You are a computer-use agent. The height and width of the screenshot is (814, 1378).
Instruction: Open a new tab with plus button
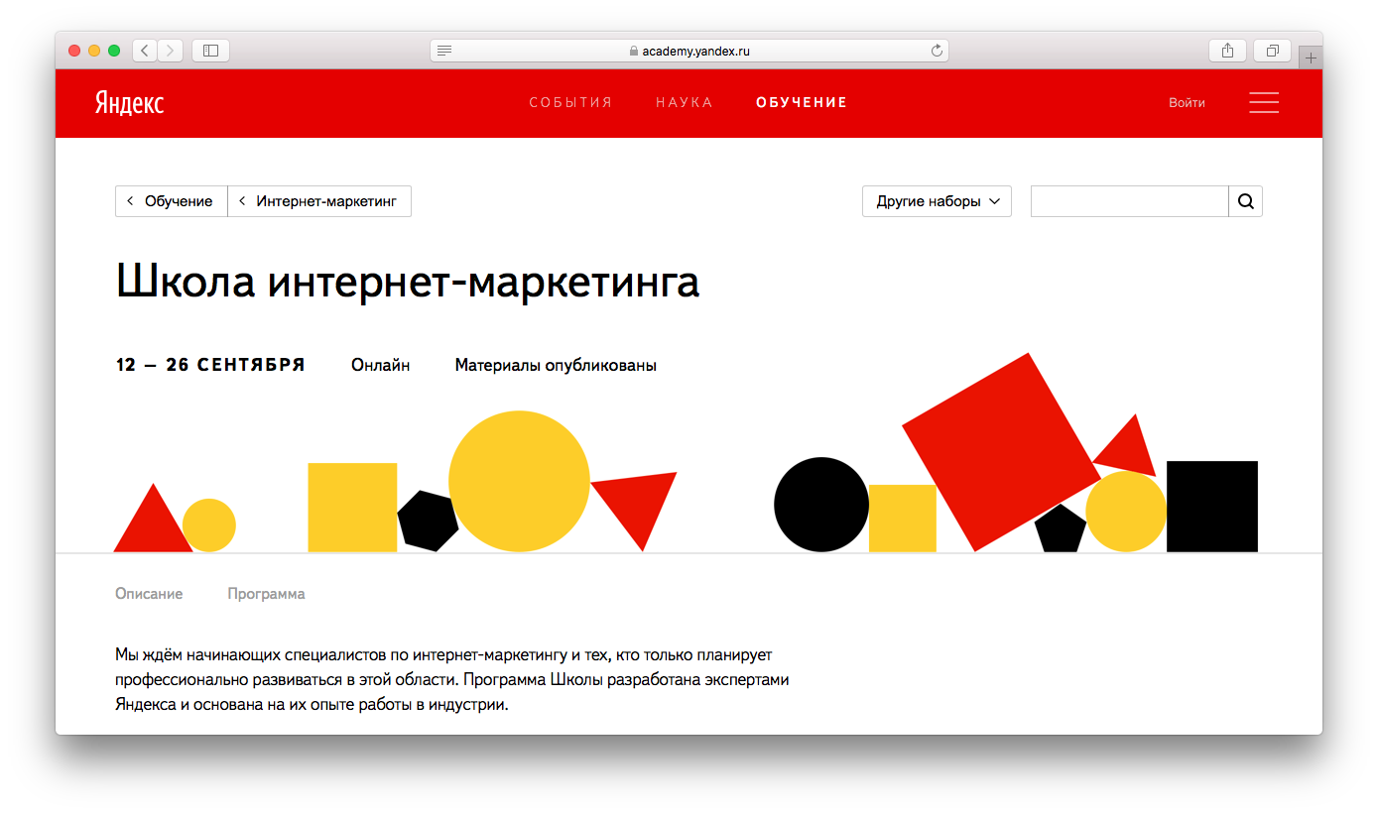click(x=1311, y=58)
